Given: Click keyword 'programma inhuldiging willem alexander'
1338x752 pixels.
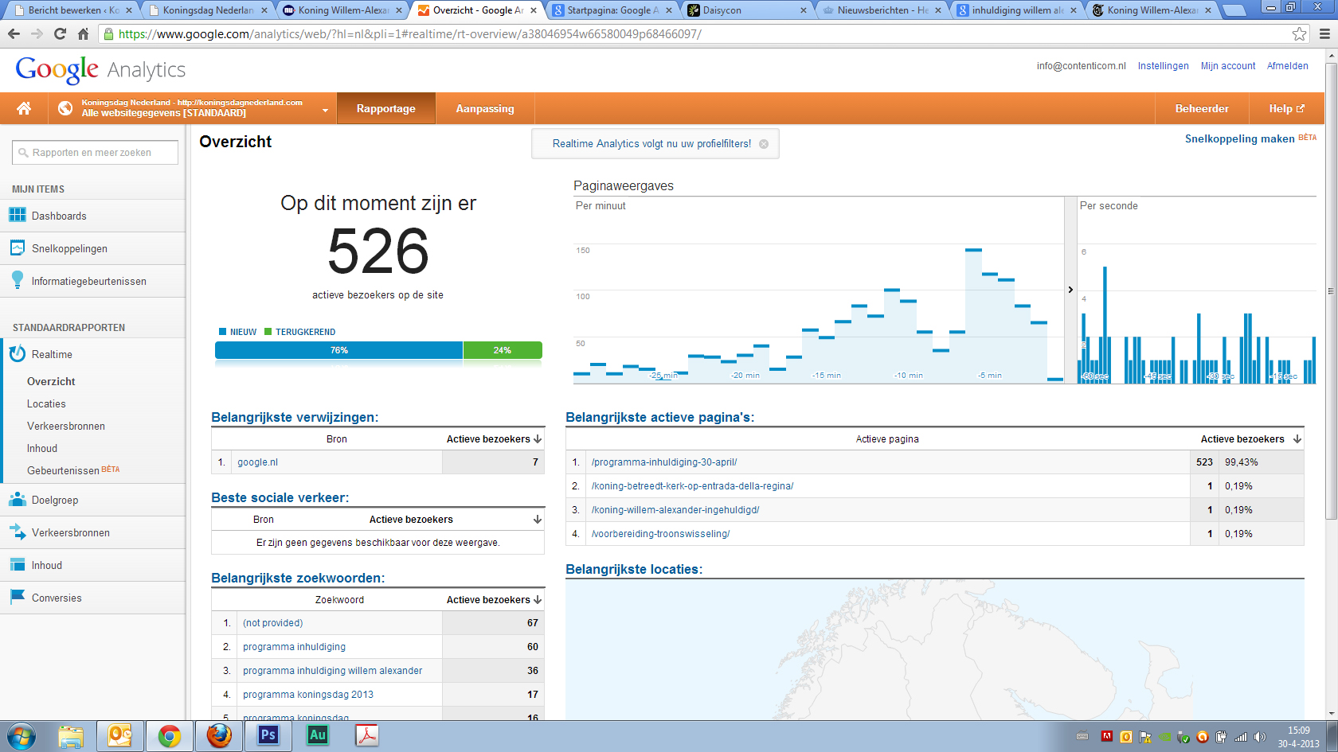Looking at the screenshot, I should [332, 671].
